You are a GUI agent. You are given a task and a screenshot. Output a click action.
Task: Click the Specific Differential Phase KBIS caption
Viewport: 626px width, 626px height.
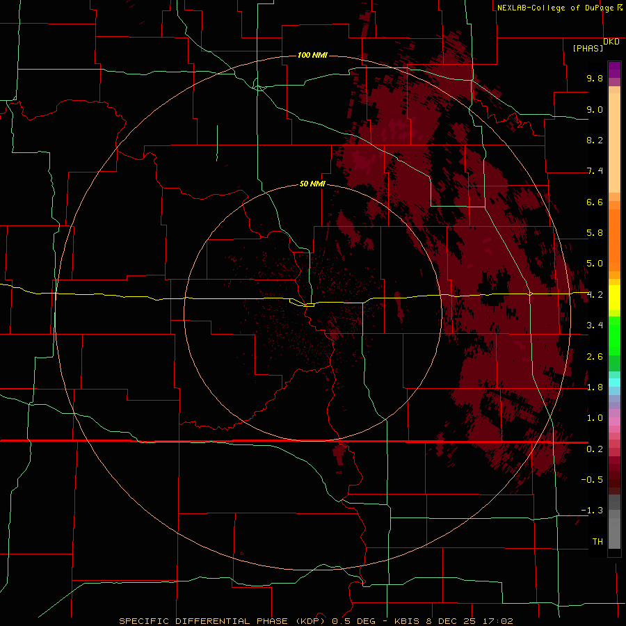(x=316, y=621)
